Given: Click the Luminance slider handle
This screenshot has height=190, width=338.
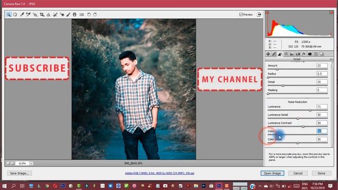Looking at the screenshot, I should pyautogui.click(x=310, y=110).
